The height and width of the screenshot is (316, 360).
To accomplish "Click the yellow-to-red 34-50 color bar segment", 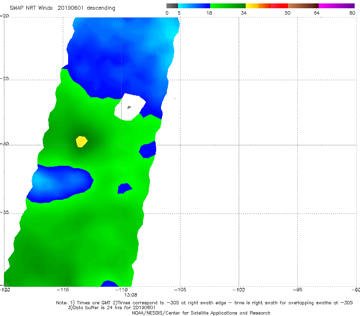I will (x=267, y=6).
